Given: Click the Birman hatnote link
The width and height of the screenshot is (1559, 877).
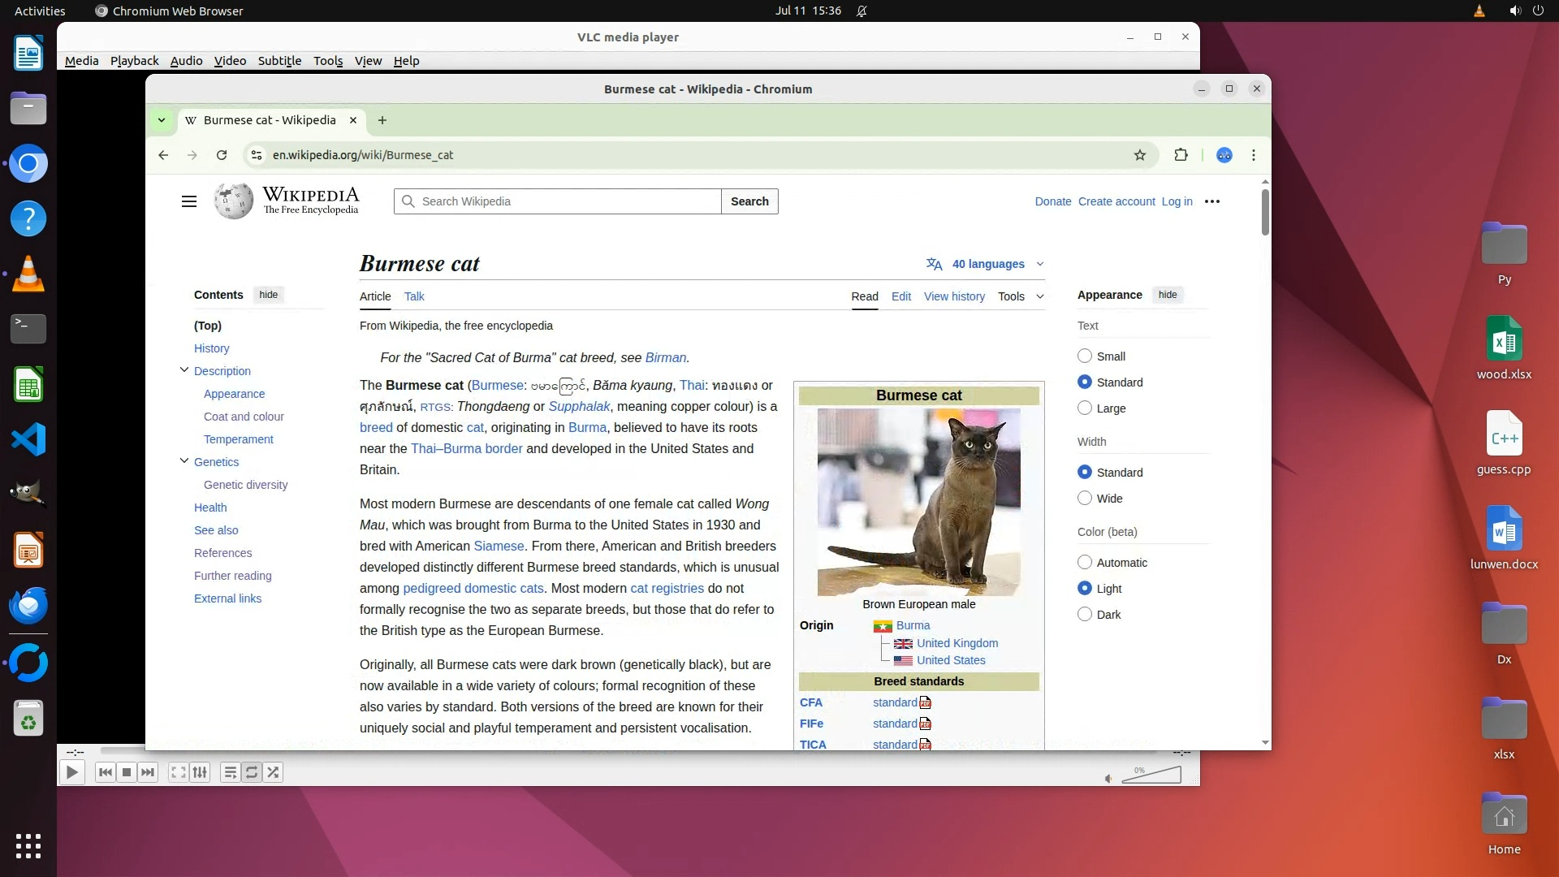Looking at the screenshot, I should 665,357.
